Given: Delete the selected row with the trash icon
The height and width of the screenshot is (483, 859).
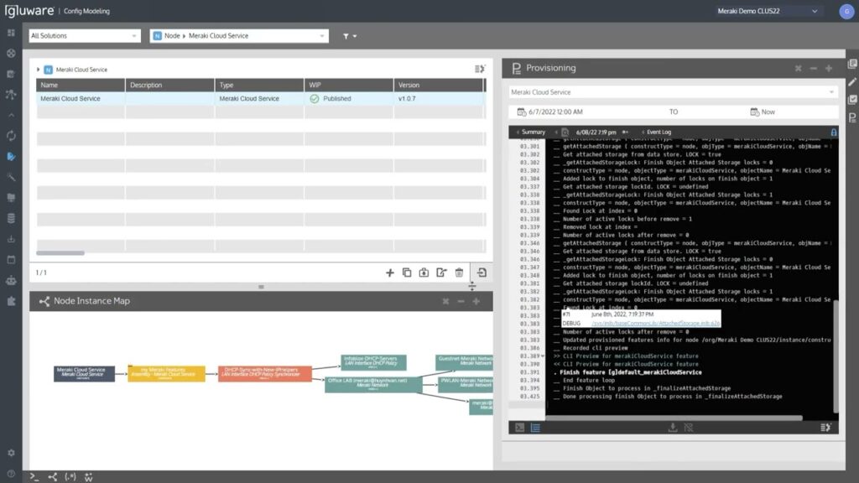Looking at the screenshot, I should 458,273.
